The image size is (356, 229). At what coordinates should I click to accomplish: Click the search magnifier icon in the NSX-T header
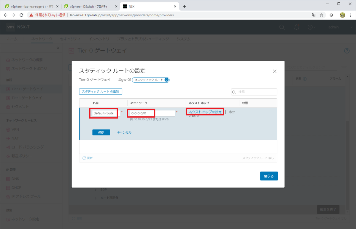coord(282,27)
